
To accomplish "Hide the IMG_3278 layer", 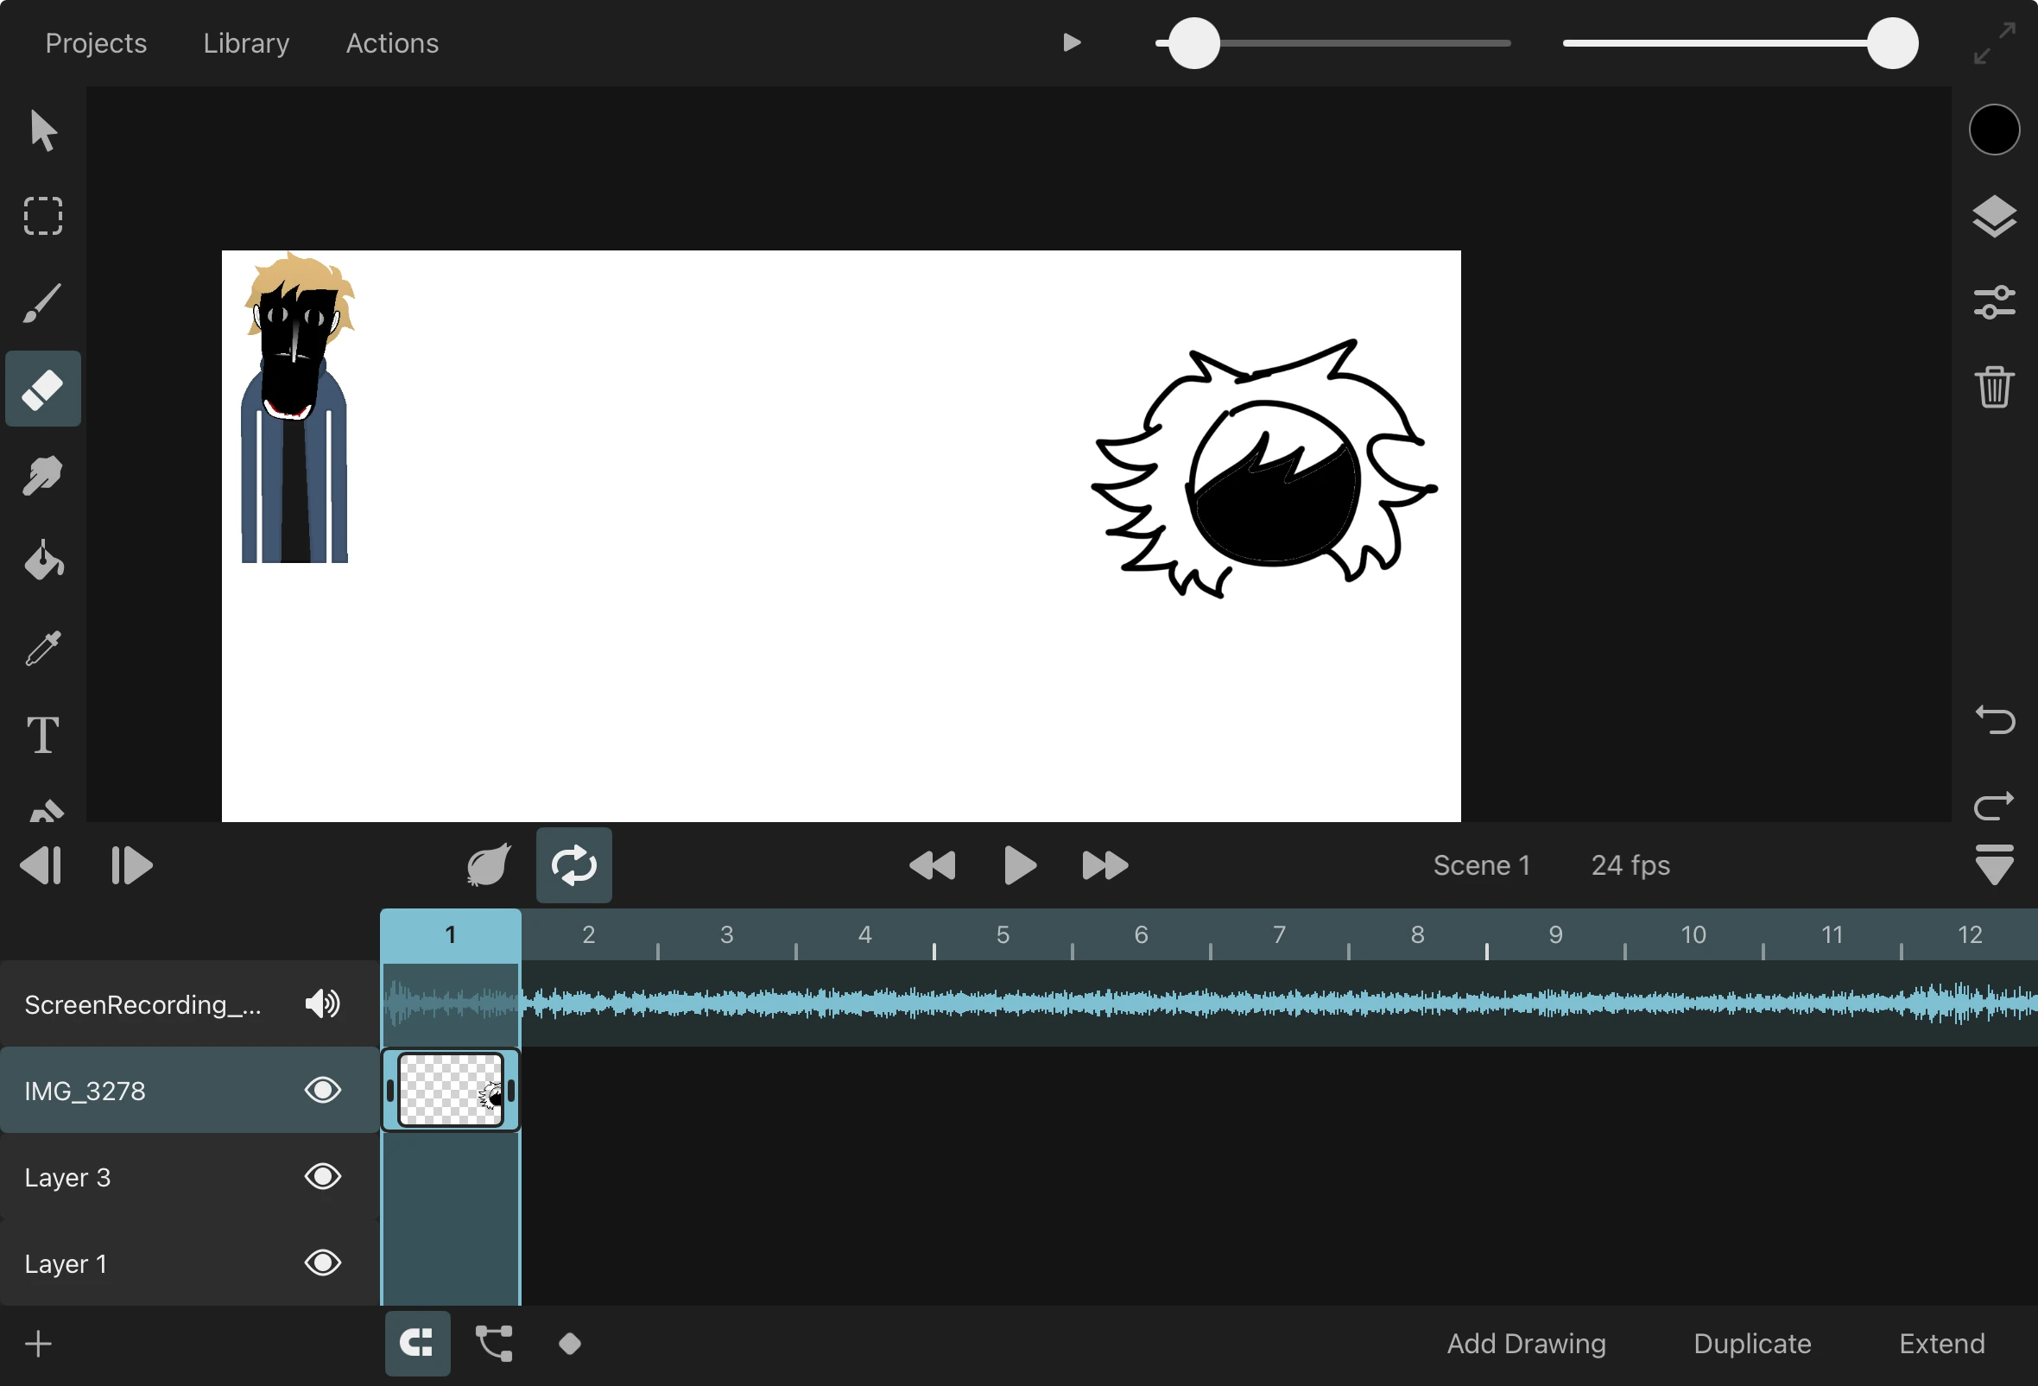I will [x=322, y=1090].
